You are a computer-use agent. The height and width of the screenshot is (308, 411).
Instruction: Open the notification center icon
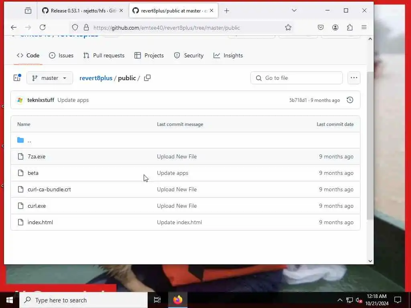(398, 300)
